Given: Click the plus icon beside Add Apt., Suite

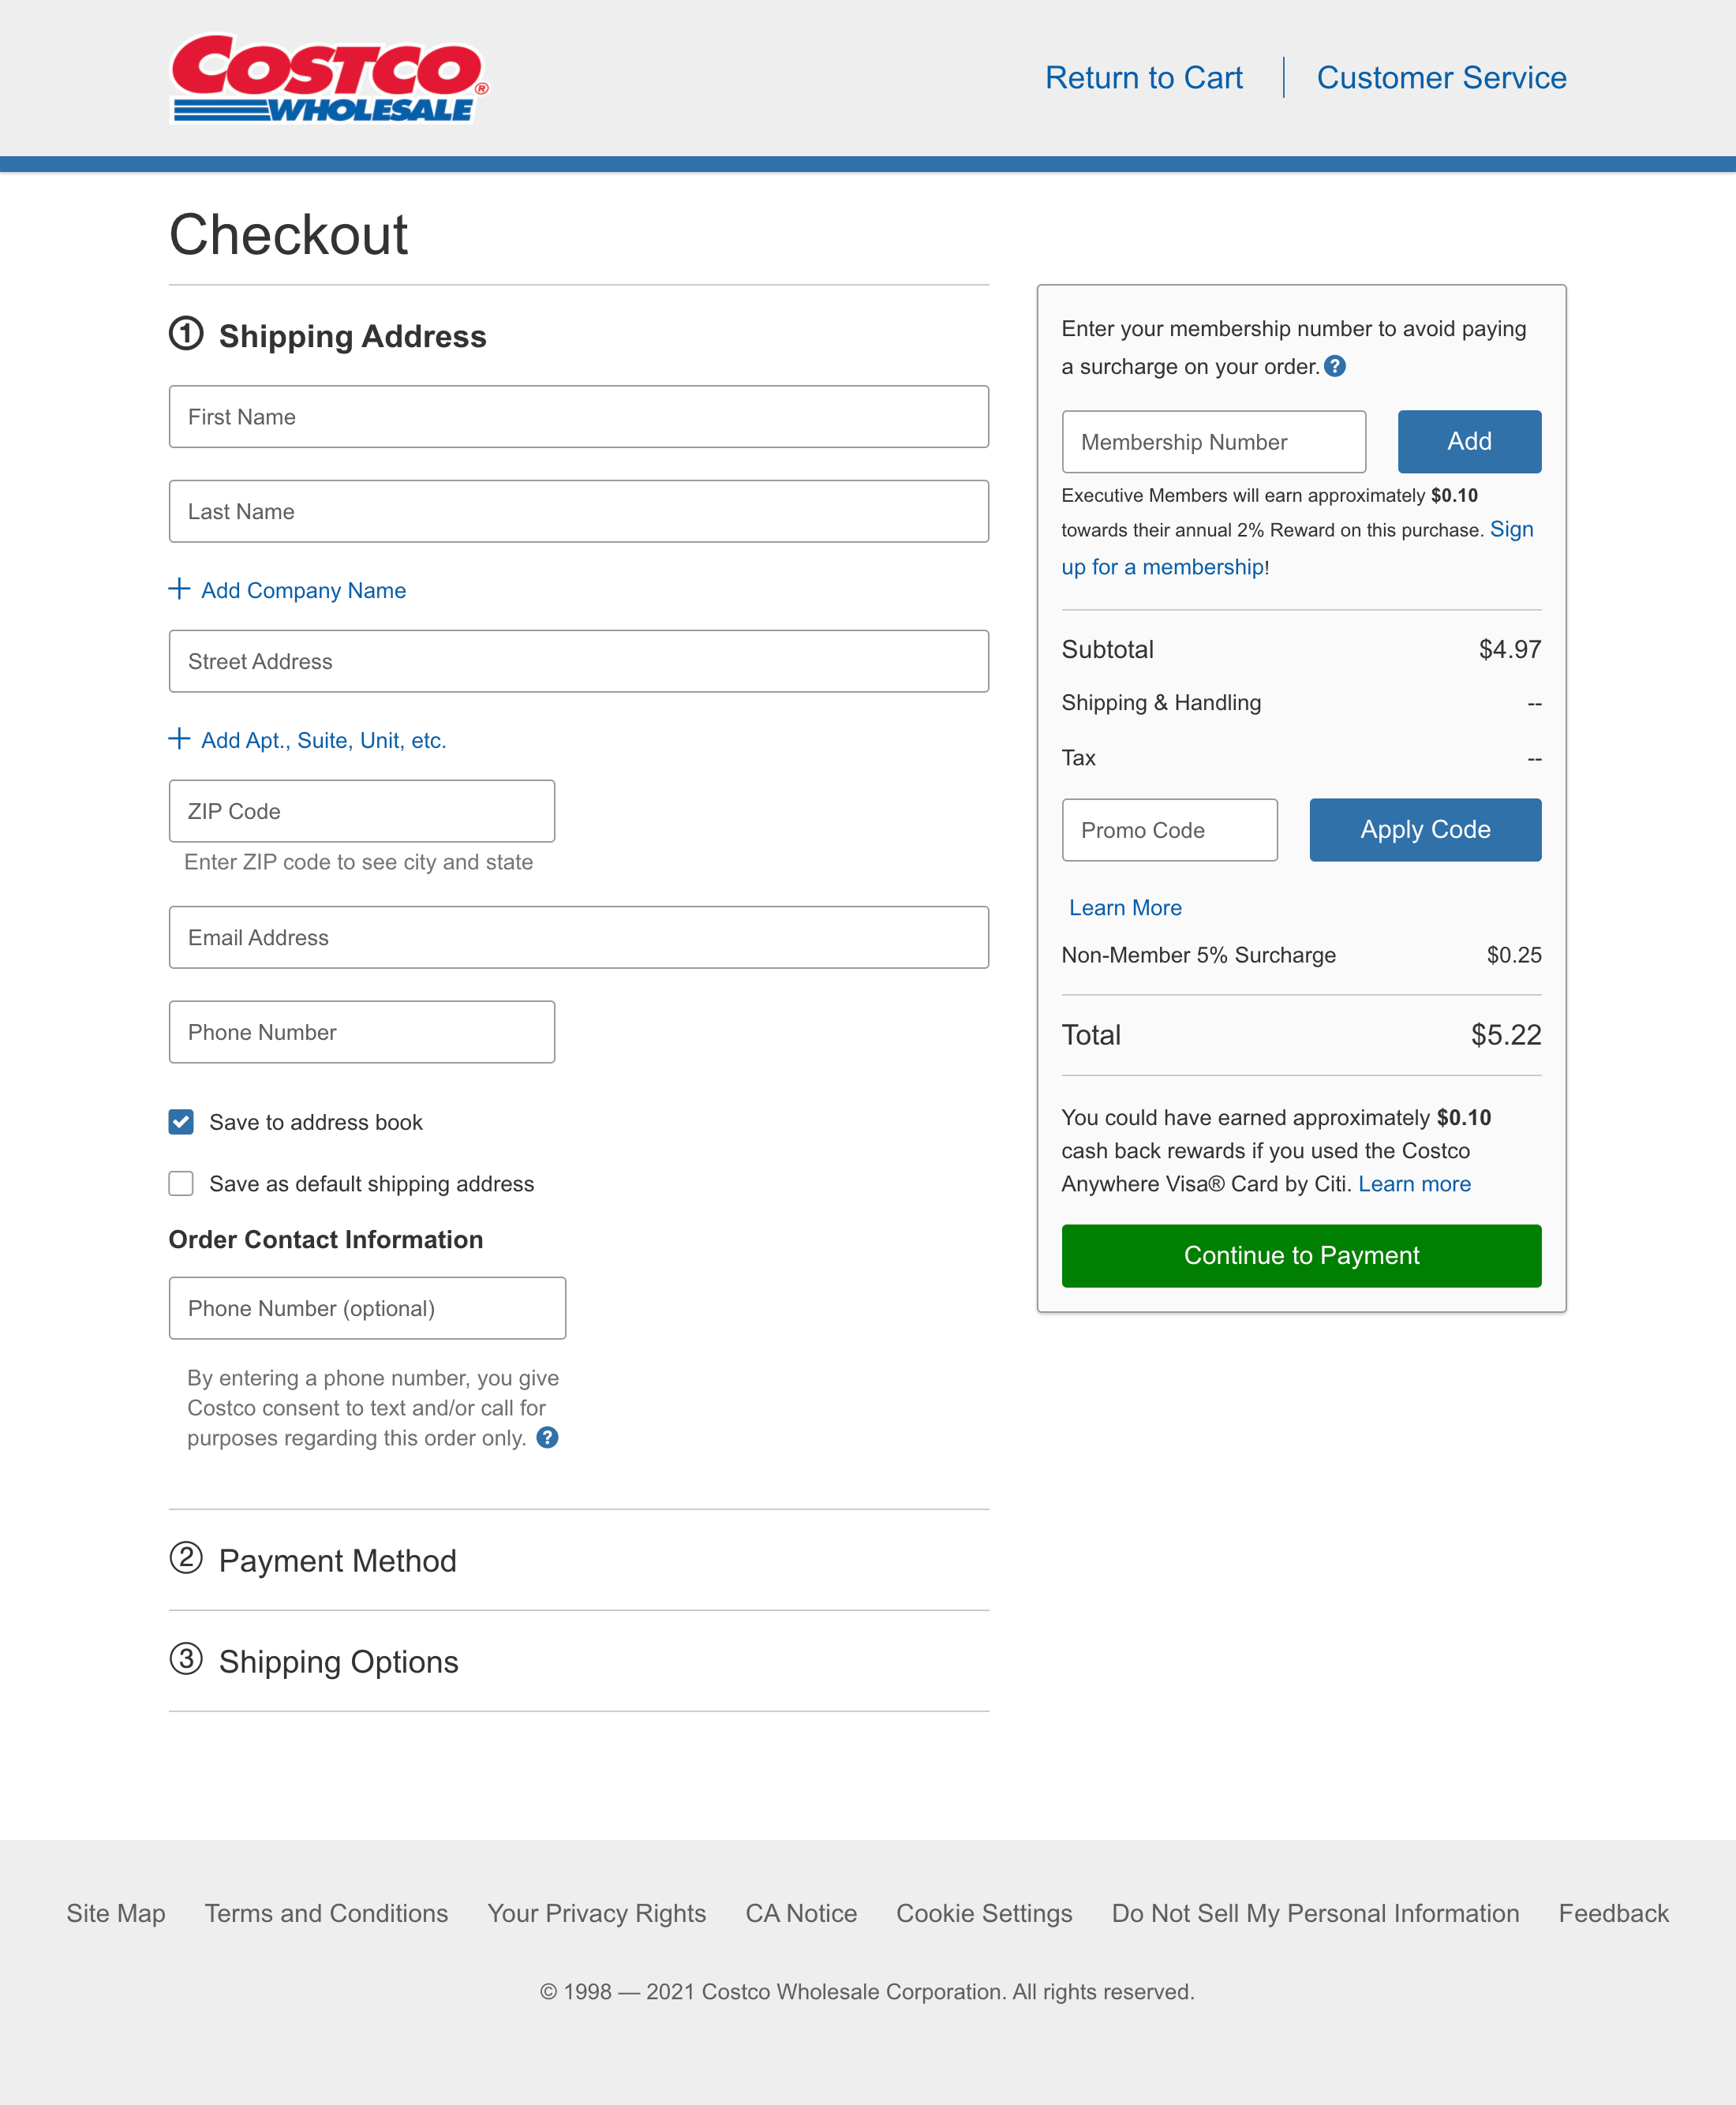Looking at the screenshot, I should tap(179, 739).
